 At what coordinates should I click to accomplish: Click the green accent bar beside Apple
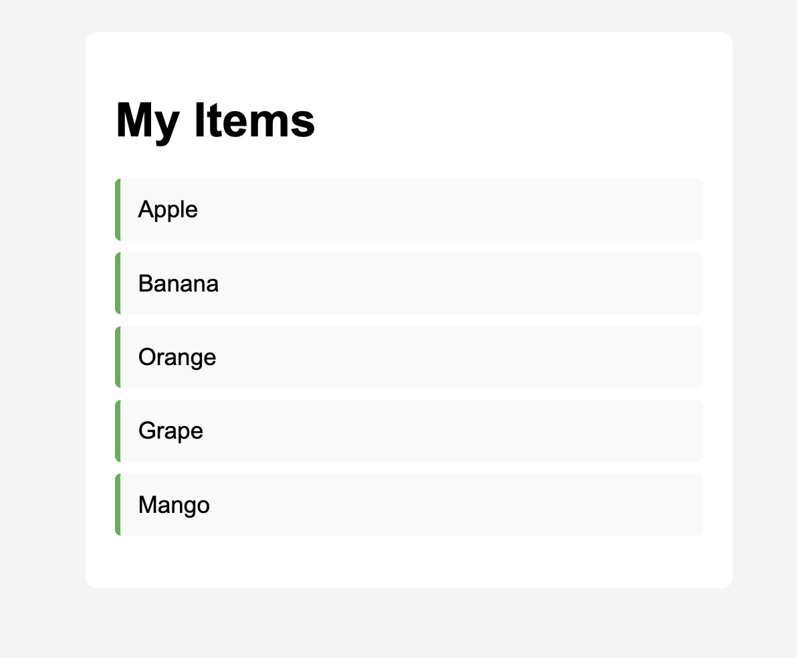tap(118, 209)
